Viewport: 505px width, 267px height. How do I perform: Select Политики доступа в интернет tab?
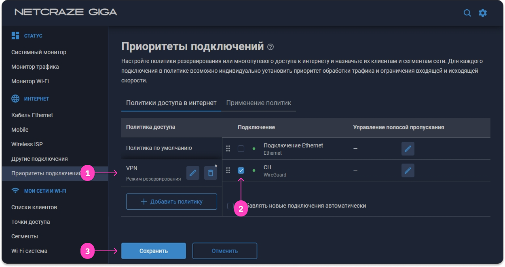(x=171, y=103)
